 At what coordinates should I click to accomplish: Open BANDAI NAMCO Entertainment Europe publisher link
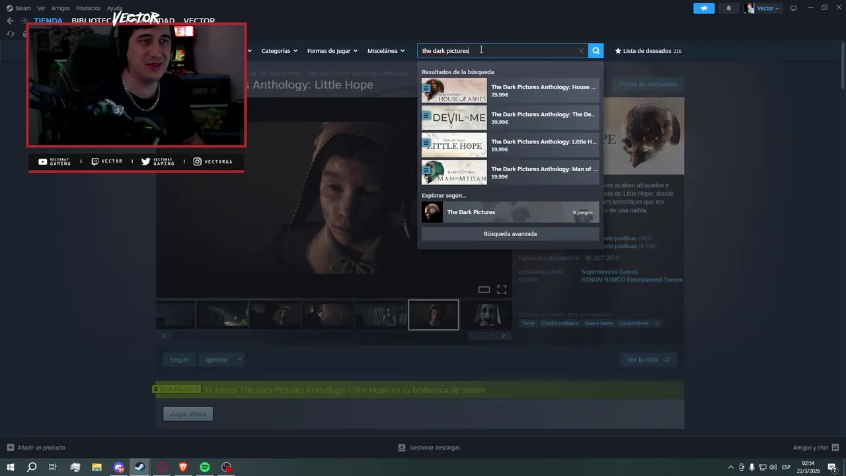pos(632,280)
